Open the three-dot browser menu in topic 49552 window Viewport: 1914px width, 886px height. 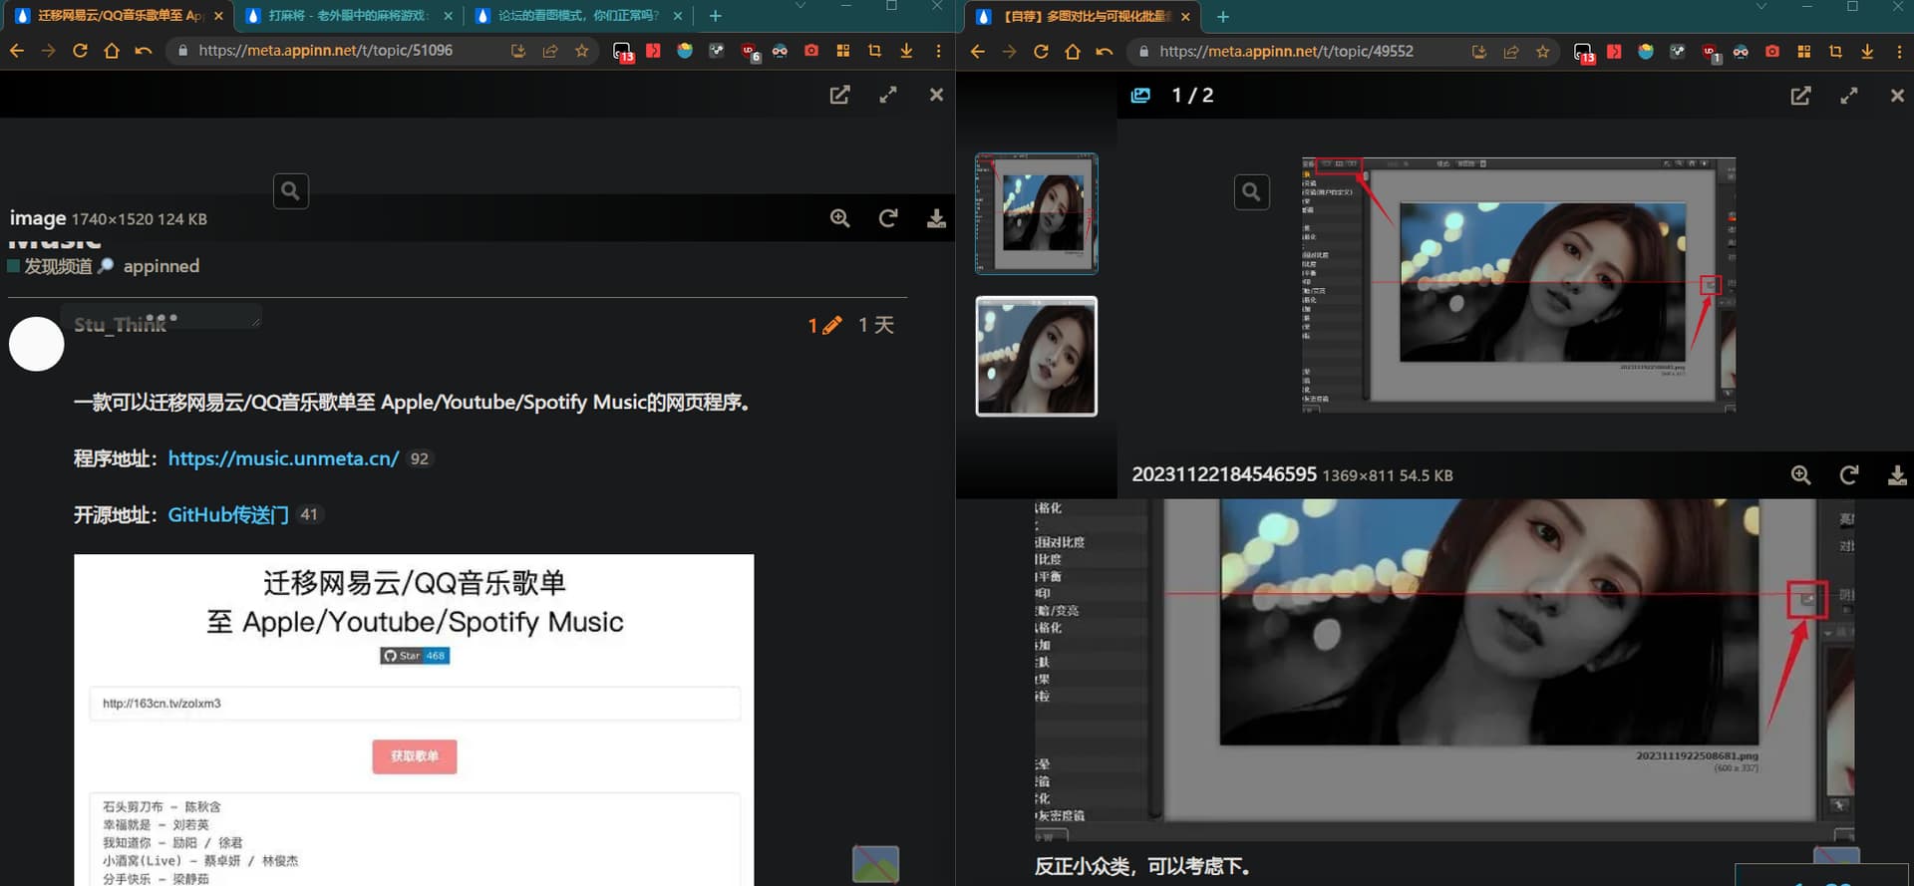(x=1899, y=51)
